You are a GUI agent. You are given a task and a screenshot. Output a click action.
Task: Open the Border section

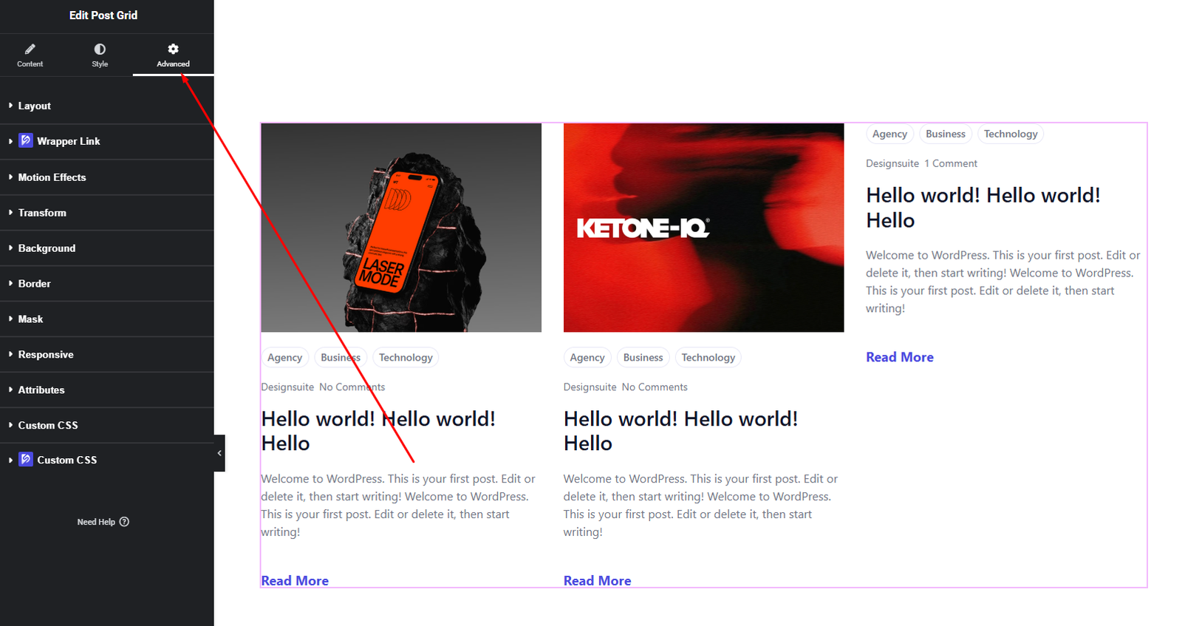coord(35,284)
